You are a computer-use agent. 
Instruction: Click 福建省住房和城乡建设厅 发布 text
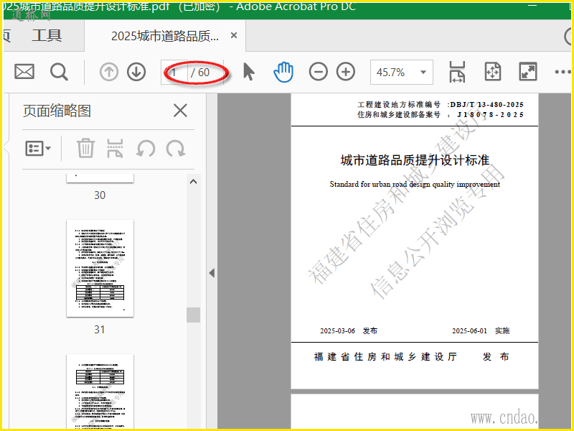click(411, 356)
